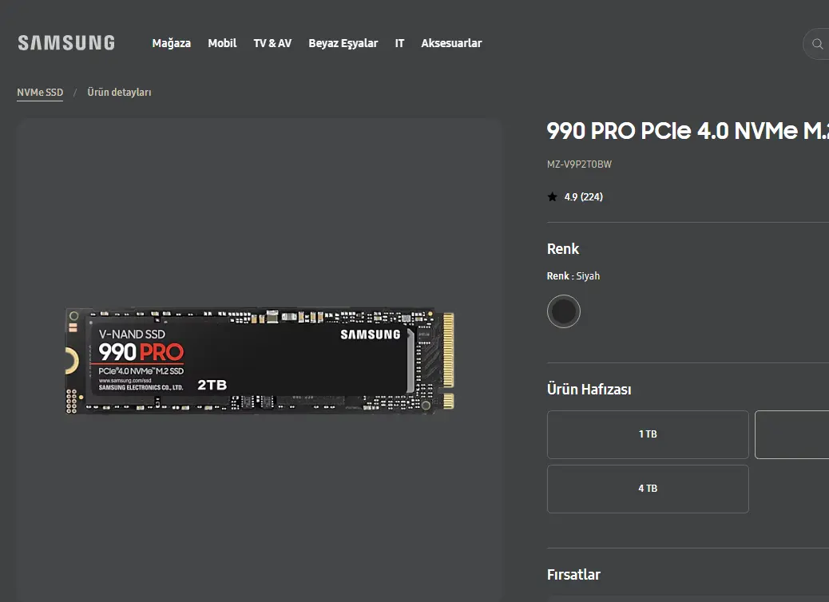
Task: Select the Siyah color swatch
Action: point(564,311)
